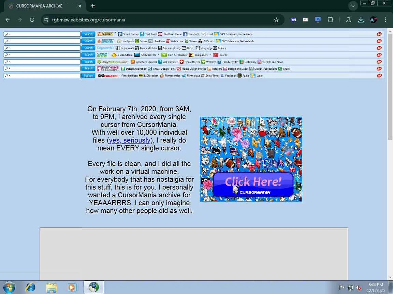
Task: Click Watch Live in the sports toolbar
Action: 174,41
